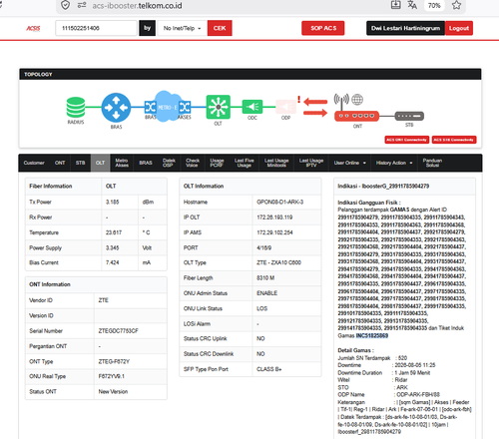Click the red exclamation alert near ODP
Image resolution: width=499 pixels, height=439 pixels.
point(298,100)
